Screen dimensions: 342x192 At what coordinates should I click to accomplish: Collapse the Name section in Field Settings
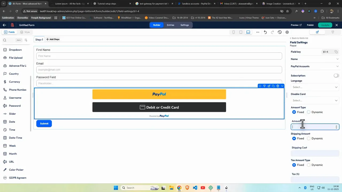click(337, 59)
